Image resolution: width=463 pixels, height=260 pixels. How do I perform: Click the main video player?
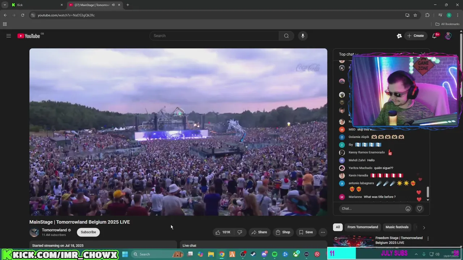[178, 132]
